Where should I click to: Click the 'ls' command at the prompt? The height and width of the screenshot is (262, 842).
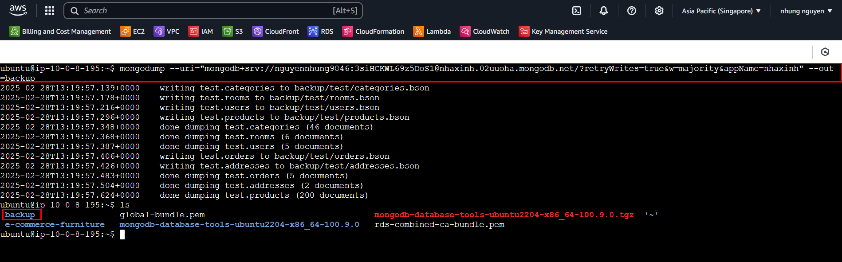125,205
